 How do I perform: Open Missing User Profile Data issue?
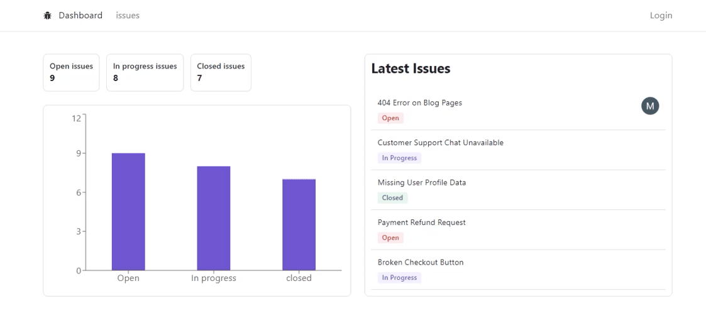[x=421, y=183]
